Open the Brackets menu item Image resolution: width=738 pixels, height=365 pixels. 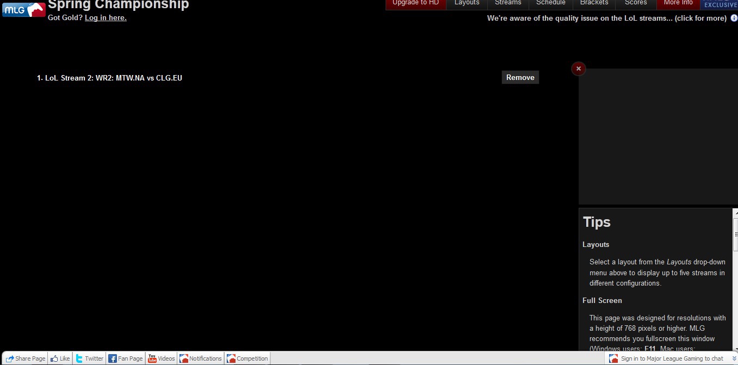click(x=594, y=4)
